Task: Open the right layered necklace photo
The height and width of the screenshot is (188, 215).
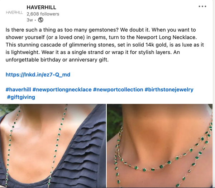Action: pos(159,146)
